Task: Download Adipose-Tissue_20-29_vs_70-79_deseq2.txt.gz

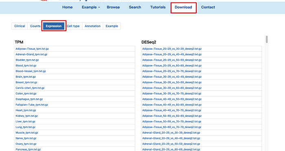Action: (171, 71)
